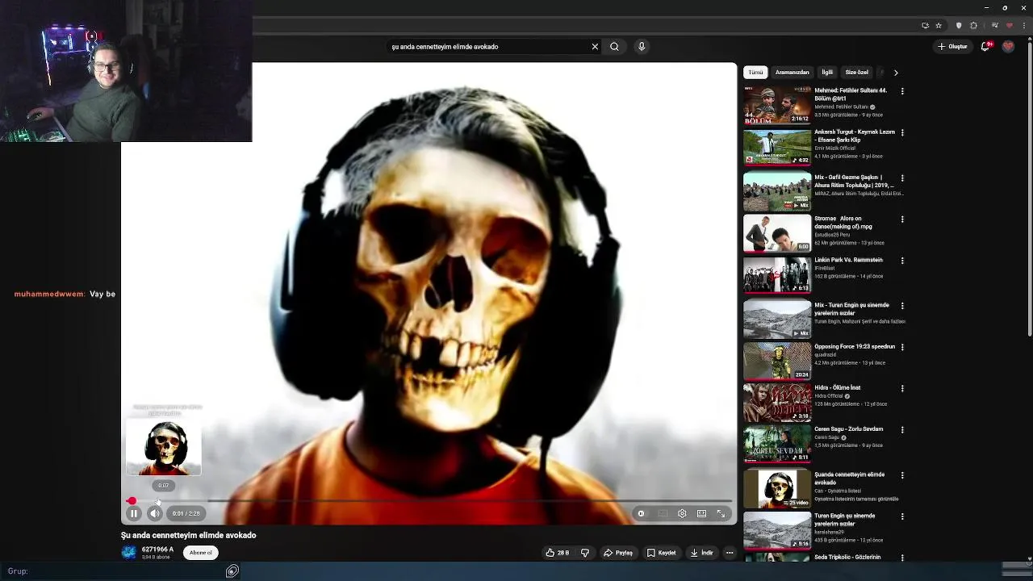
Task: Open options menu for Hidra - Ölüme İnat
Action: tap(902, 388)
